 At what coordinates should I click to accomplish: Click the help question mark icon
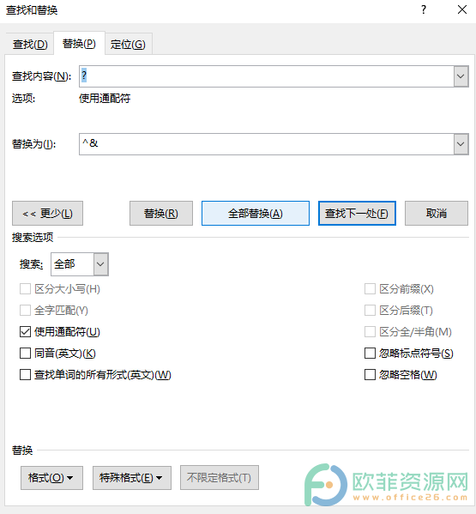point(424,9)
